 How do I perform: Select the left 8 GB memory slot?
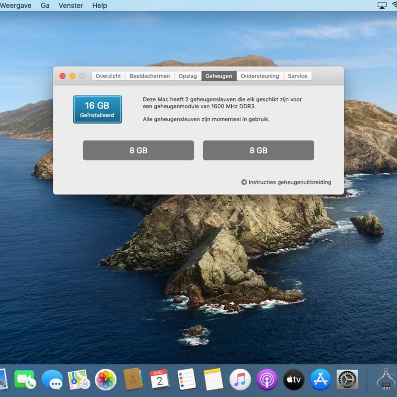[x=138, y=150]
